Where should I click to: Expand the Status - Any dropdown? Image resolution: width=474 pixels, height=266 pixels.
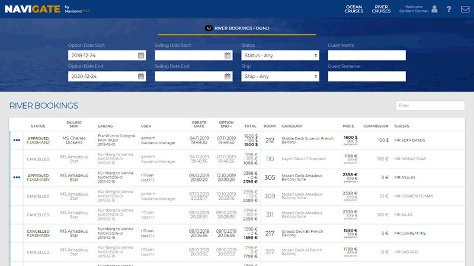click(x=280, y=56)
